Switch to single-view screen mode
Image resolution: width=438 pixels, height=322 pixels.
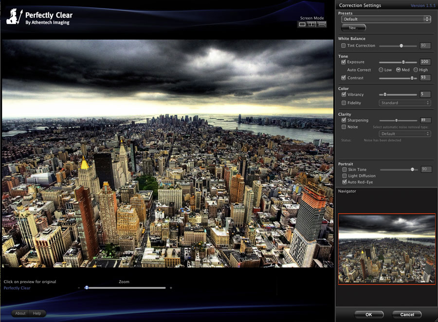302,24
